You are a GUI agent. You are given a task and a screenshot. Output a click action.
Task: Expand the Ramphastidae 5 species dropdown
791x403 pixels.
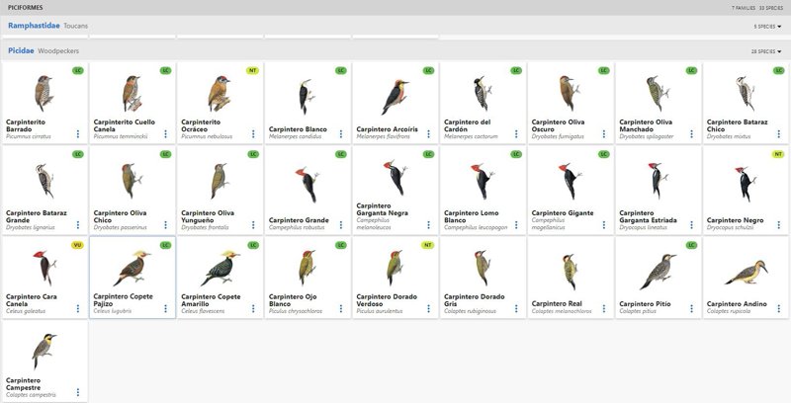tap(768, 27)
